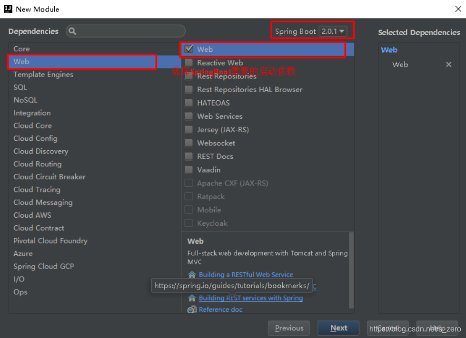Click the description panel scrollbar
466x338 pixels.
click(x=351, y=270)
